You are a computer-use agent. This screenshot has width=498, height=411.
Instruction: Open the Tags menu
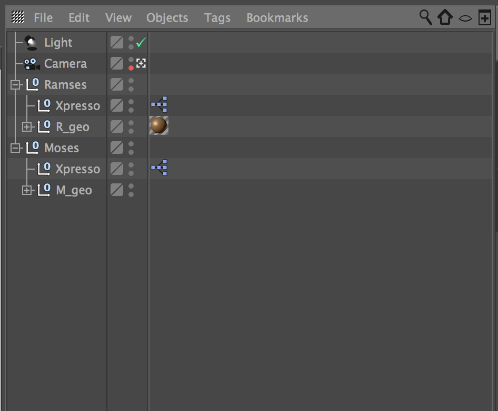pyautogui.click(x=217, y=17)
